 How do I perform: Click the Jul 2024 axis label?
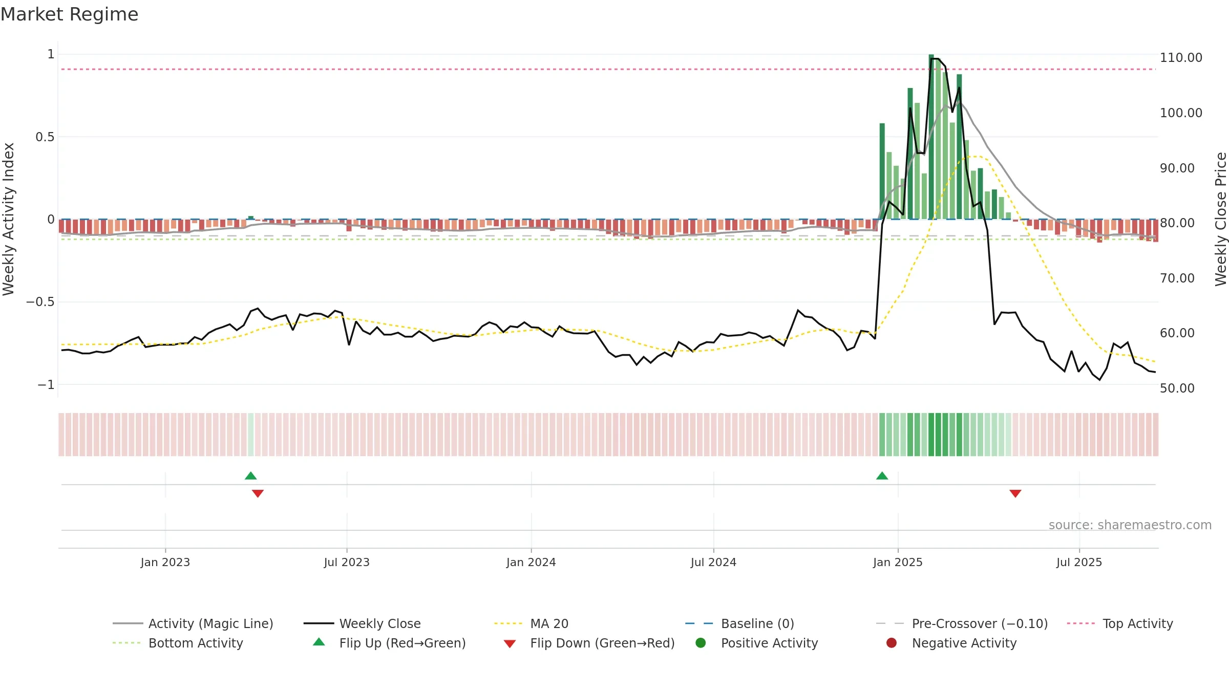713,562
